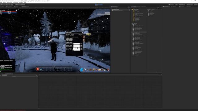Click the player portrait in game HUD
The width and height of the screenshot is (198, 111).
(x=1, y=12)
